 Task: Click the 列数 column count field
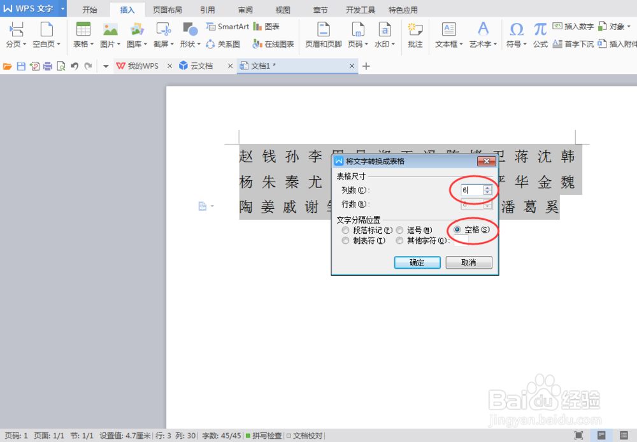pos(472,190)
